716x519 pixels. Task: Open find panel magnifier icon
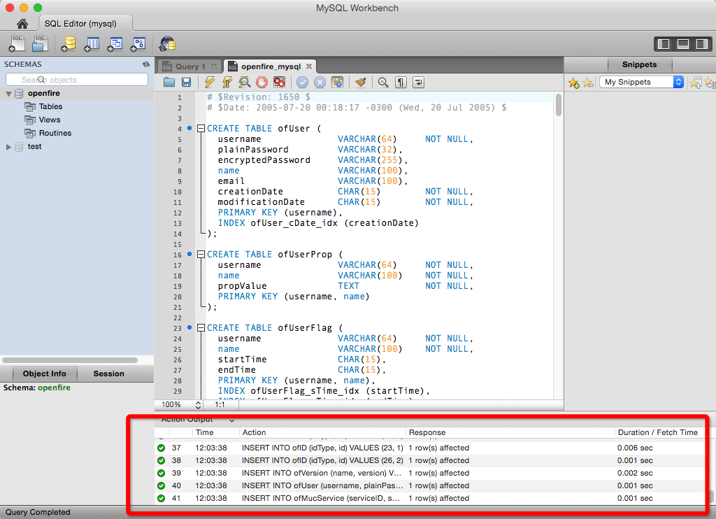pos(383,83)
